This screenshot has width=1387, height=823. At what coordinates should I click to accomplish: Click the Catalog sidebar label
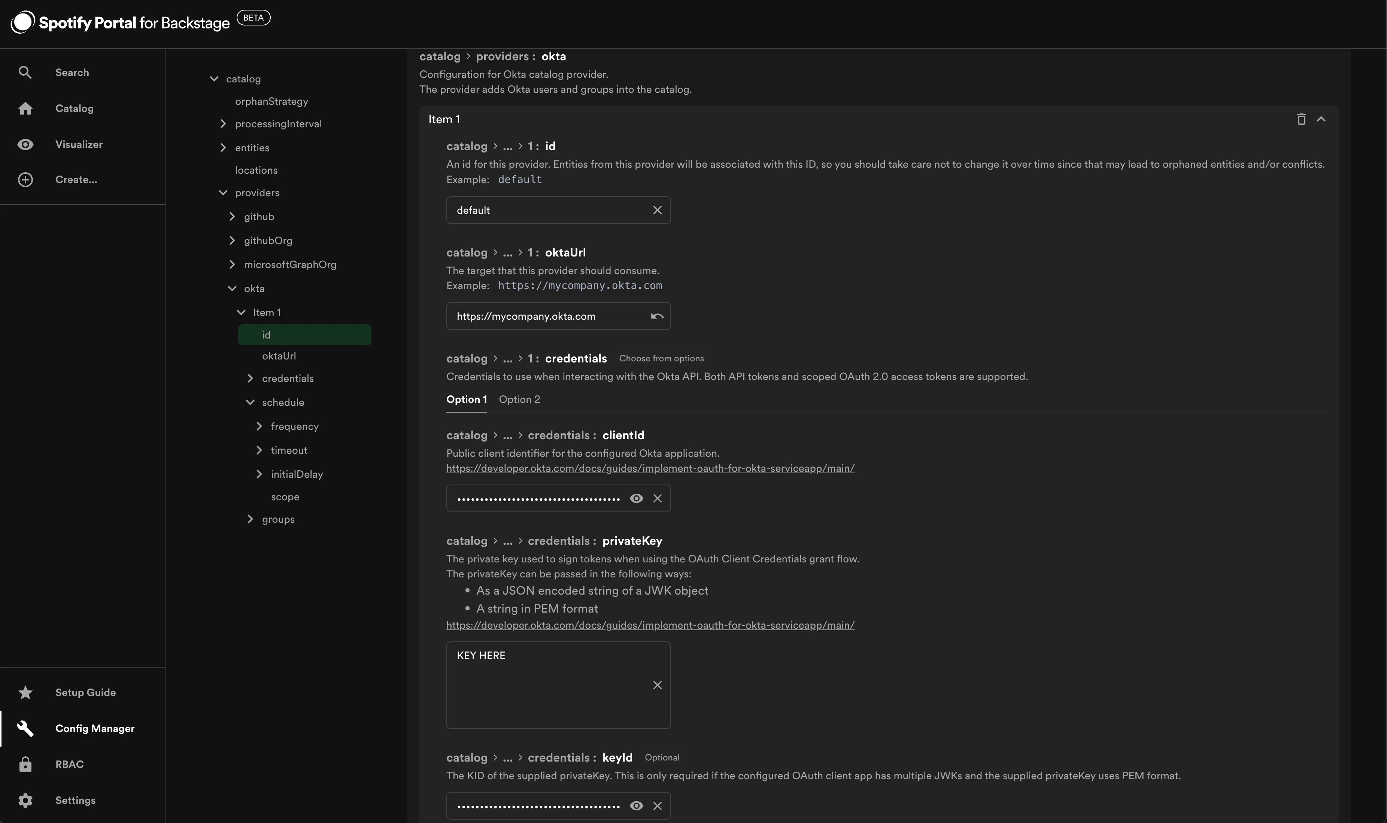(74, 108)
